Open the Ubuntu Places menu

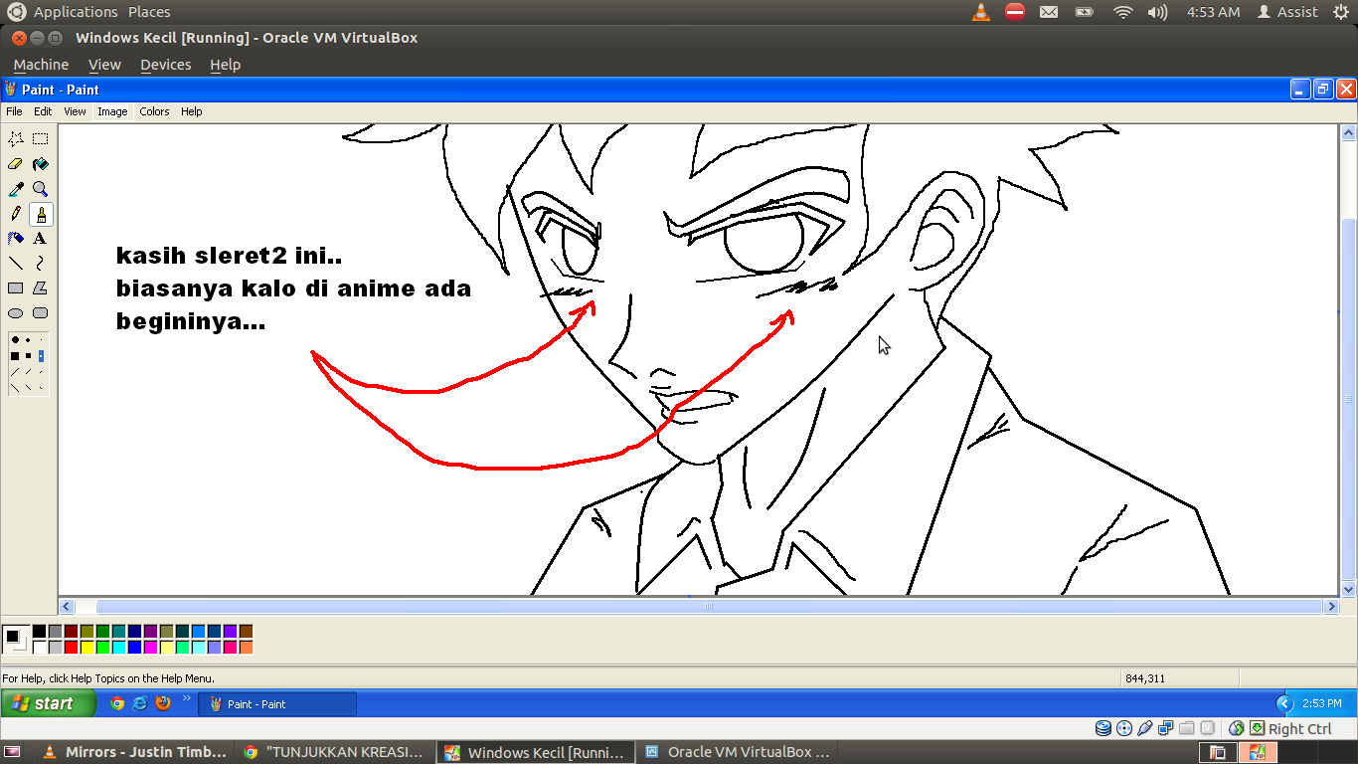click(149, 12)
